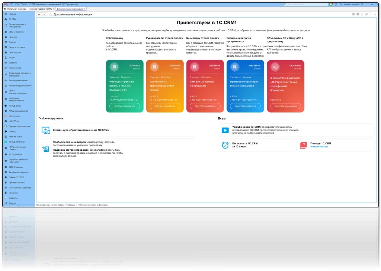The image size is (381, 271).
Task: Open the main hamburger menu
Action: 12,4
